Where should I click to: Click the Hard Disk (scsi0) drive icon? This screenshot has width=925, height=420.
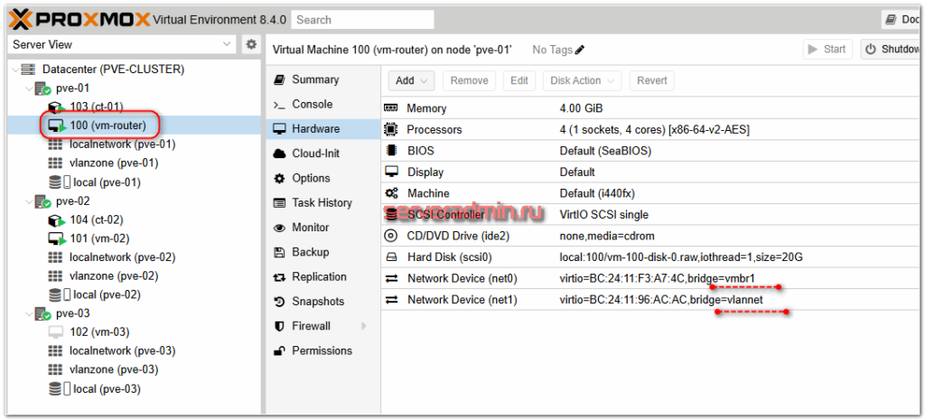tap(391, 257)
